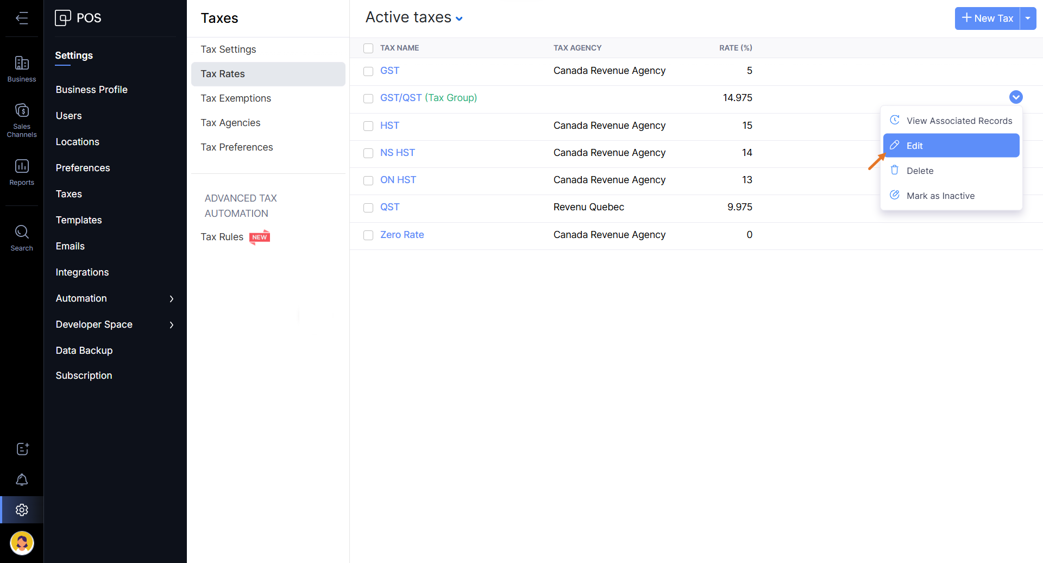Viewport: 1043px width, 563px height.
Task: Go to Tax Agencies in Taxes panel
Action: (x=230, y=123)
